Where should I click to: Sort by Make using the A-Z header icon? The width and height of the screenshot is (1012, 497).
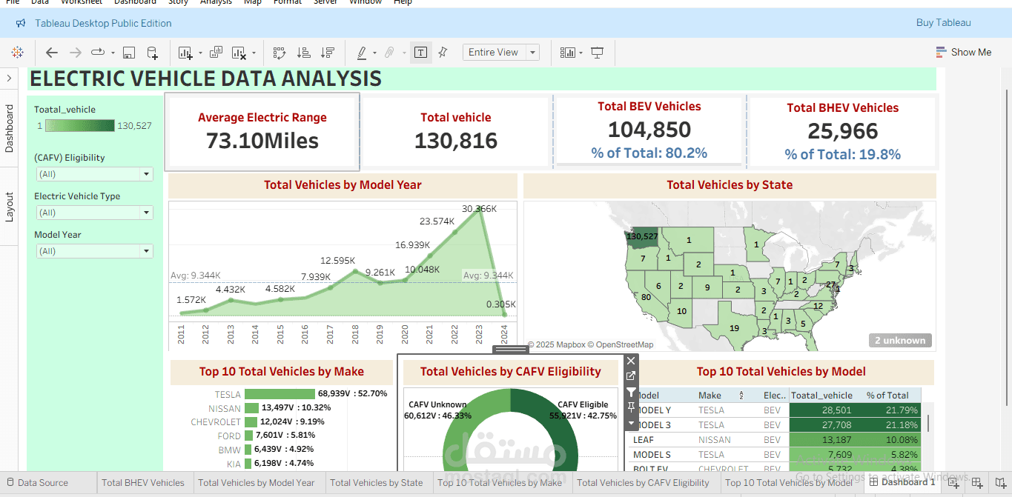click(x=741, y=396)
